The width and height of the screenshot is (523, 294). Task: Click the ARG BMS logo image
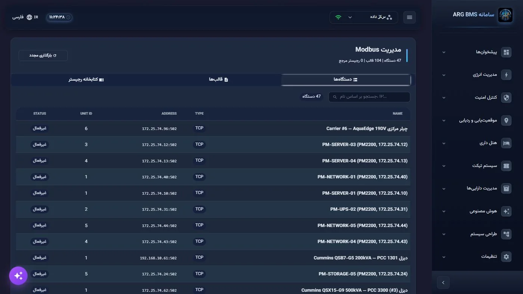[x=505, y=15]
